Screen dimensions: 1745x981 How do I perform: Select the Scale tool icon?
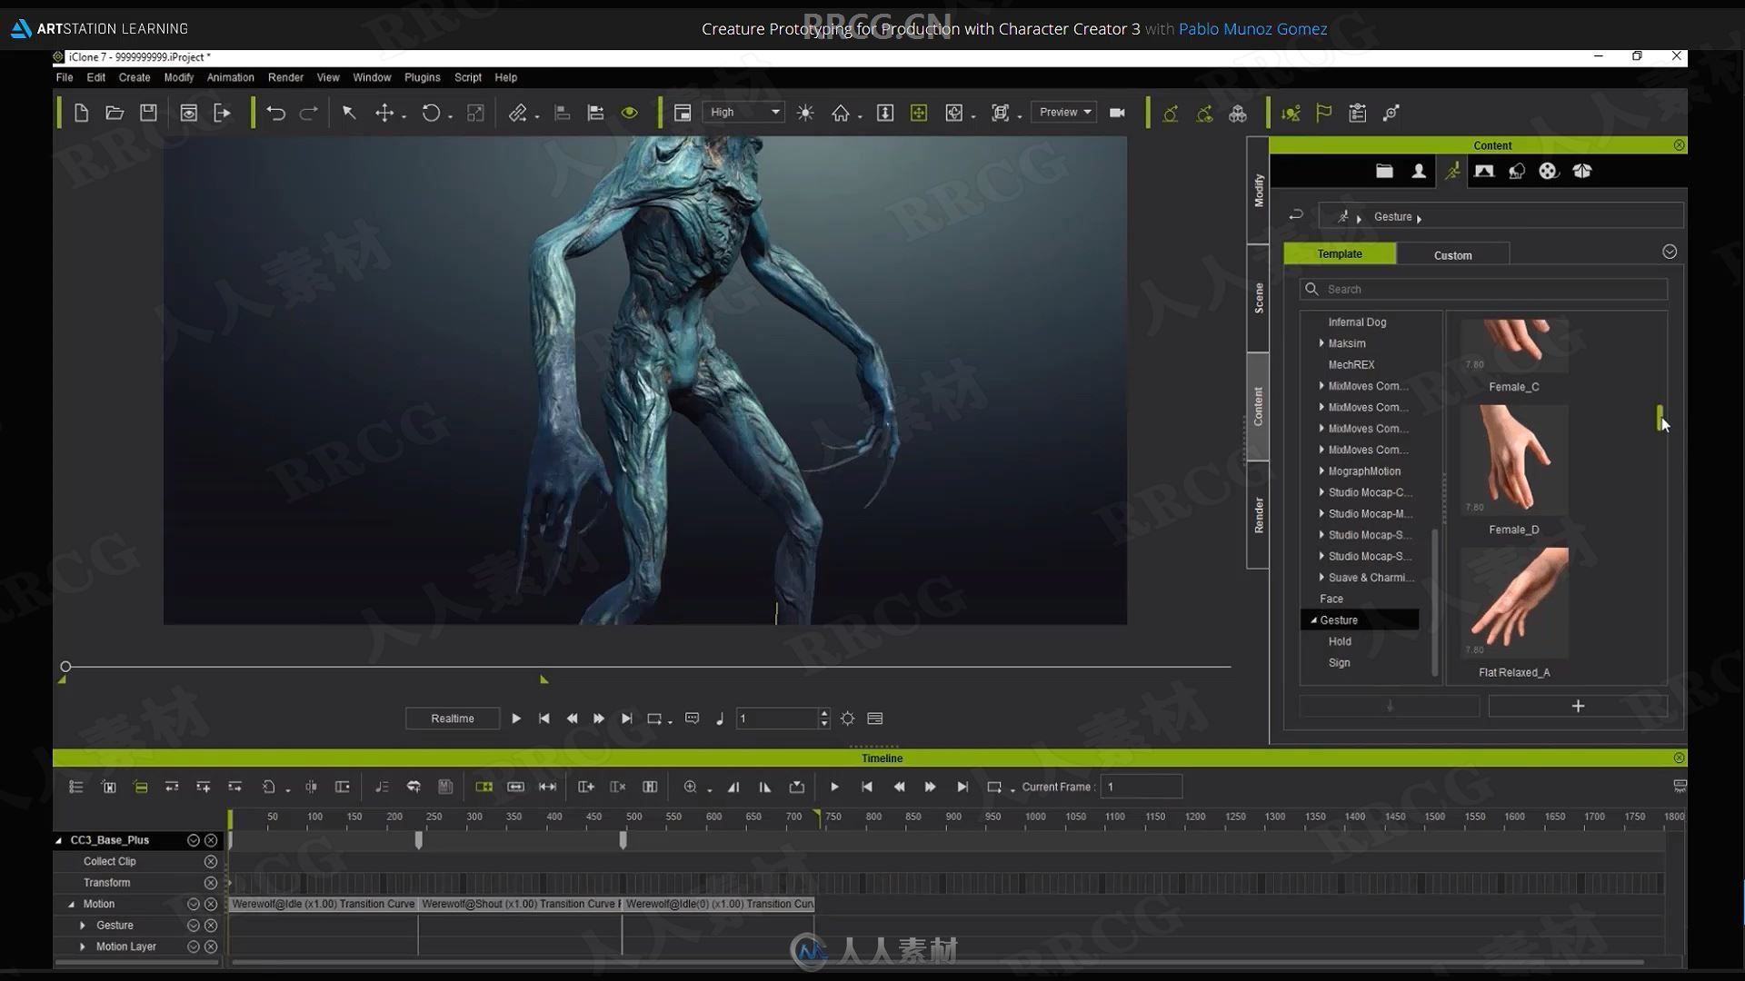[475, 113]
